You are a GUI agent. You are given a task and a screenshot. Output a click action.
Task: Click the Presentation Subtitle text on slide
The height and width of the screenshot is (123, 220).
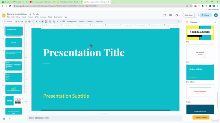(66, 96)
